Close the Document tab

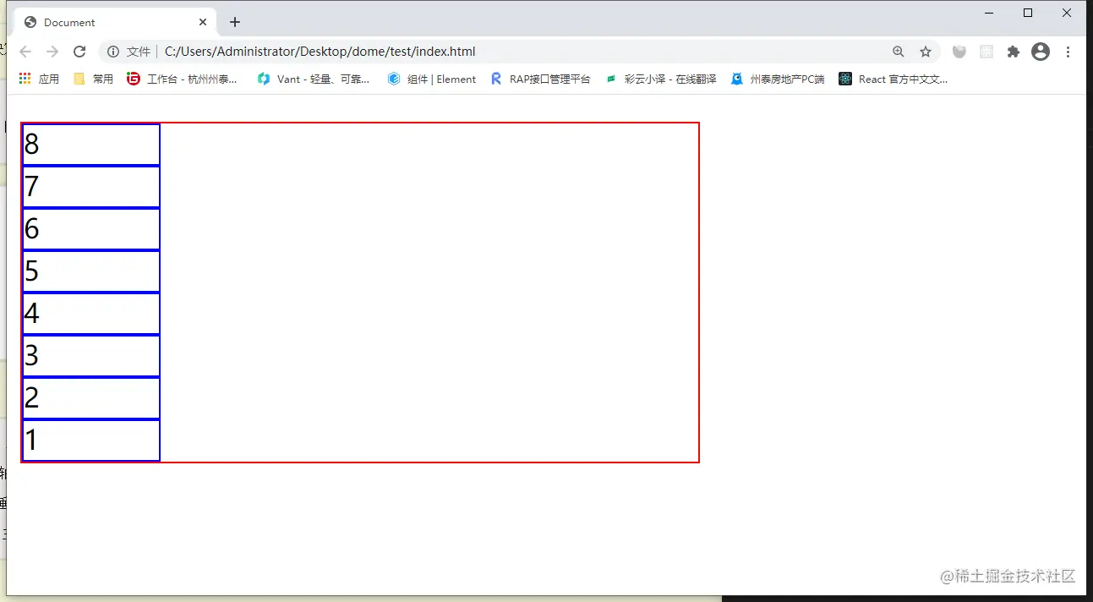[203, 22]
